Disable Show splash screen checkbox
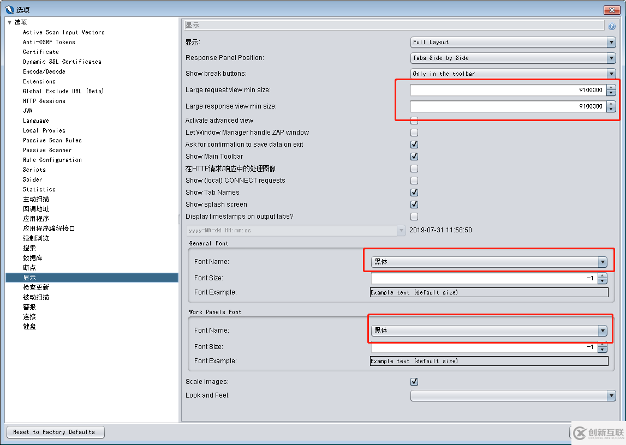626x445 pixels. coord(414,205)
